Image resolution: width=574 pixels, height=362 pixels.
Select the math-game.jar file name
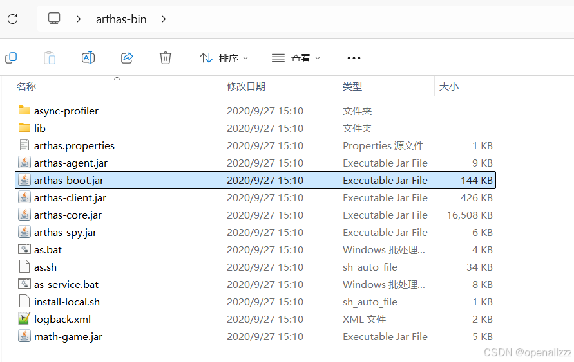coord(68,337)
